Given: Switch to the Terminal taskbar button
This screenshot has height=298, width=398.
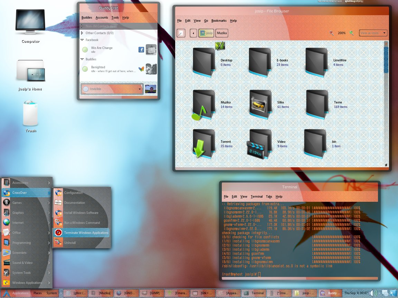Looking at the screenshot, I should tap(254, 293).
